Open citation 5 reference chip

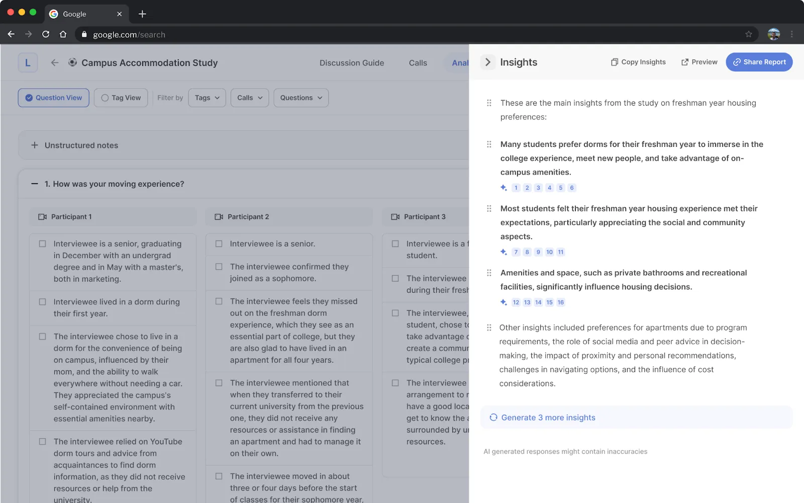coord(561,188)
